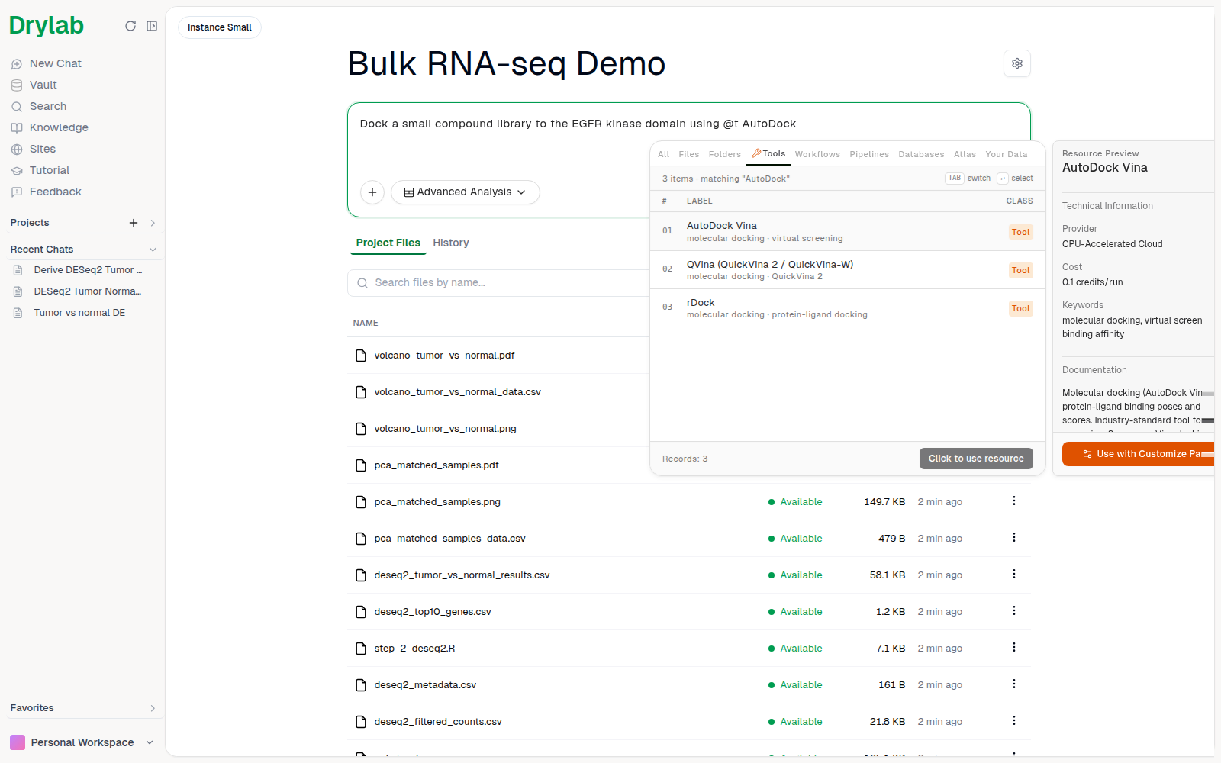Select QVina (QuickVina 2) tool row
Screen dimensions: 1221x763
click(847, 270)
